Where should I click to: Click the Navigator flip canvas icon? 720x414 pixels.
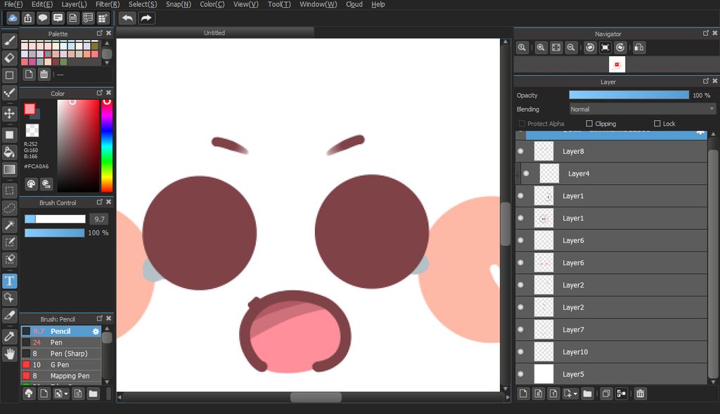[638, 47]
